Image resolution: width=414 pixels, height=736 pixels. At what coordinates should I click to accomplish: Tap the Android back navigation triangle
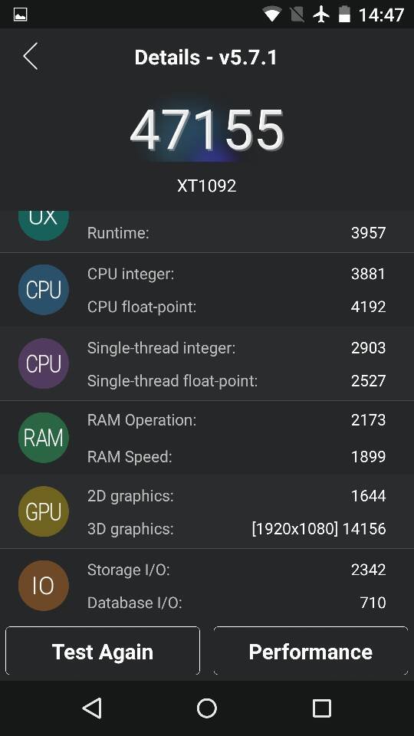[92, 708]
